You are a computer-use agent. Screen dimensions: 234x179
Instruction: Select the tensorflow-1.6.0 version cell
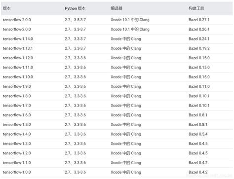click(17, 115)
